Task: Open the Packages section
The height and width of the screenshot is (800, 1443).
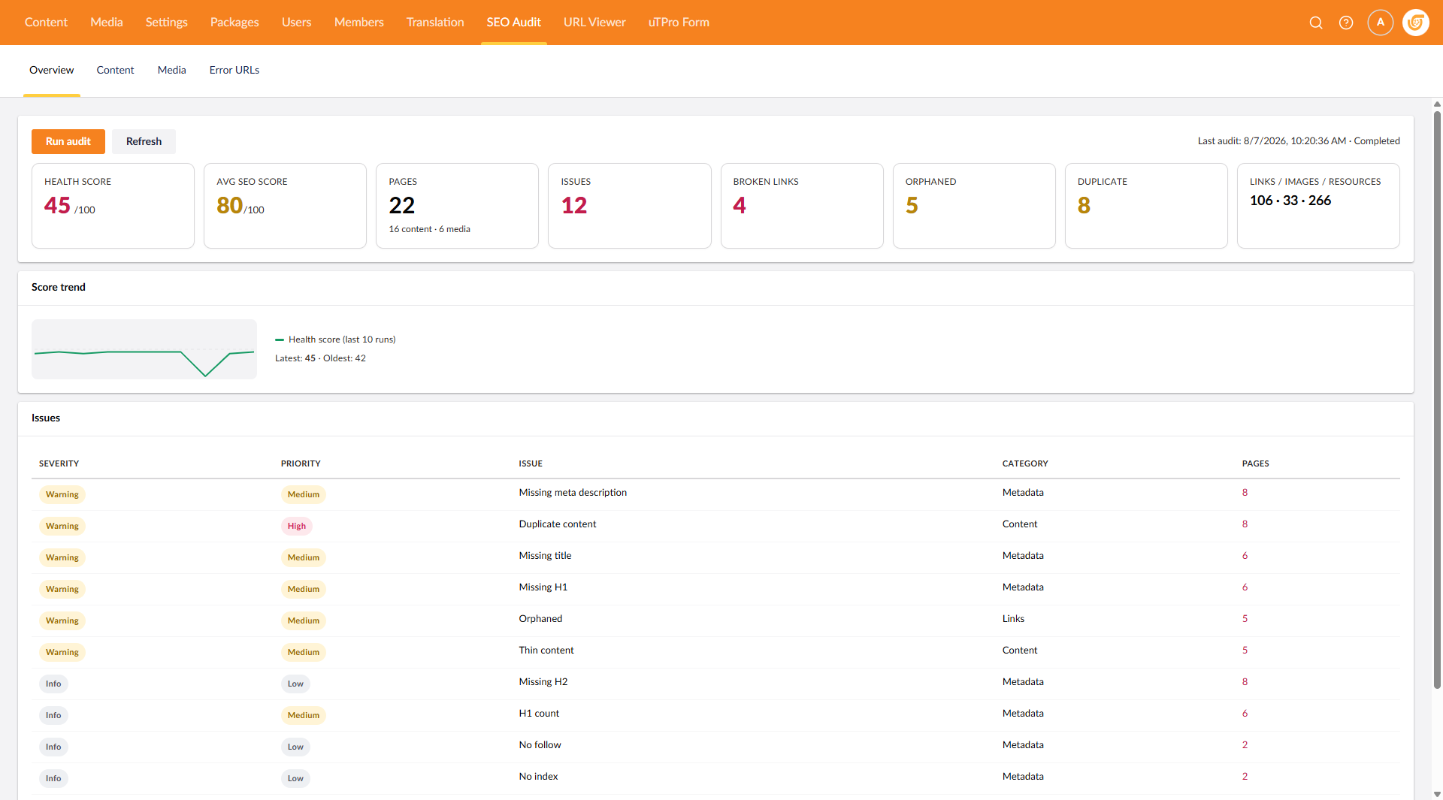Action: coord(234,23)
